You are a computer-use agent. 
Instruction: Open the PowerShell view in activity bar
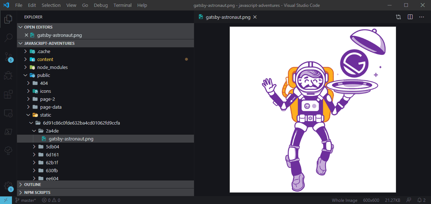(x=8, y=132)
